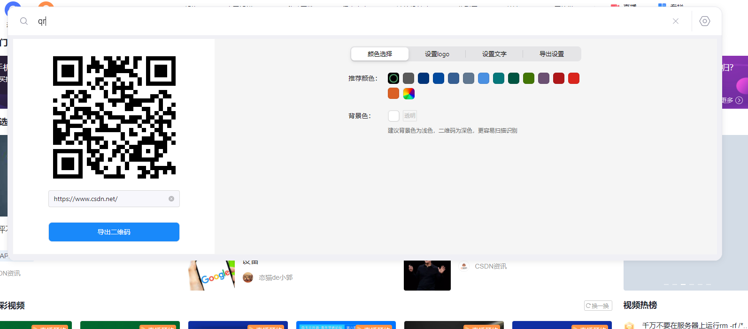Click the 导出二维码 export button
The width and height of the screenshot is (748, 329).
[x=114, y=232]
